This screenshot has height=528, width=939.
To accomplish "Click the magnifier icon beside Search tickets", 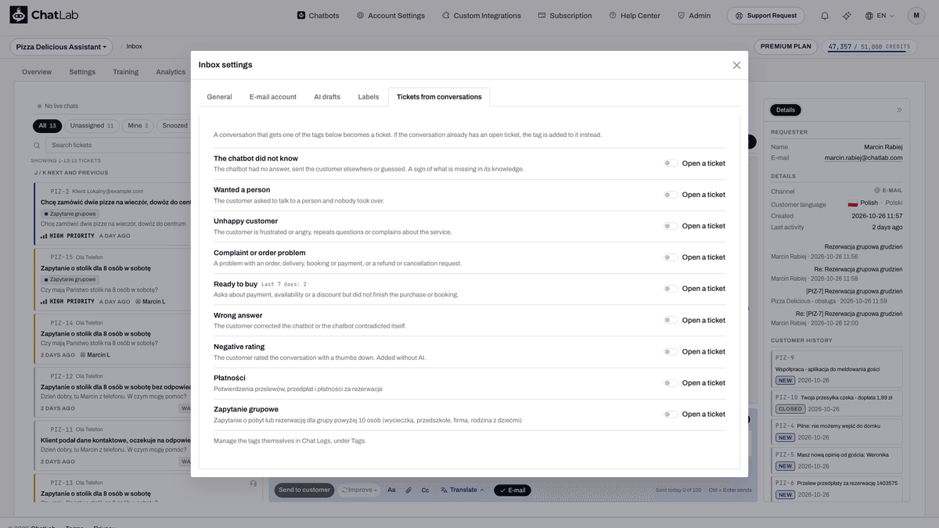I will [x=37, y=145].
